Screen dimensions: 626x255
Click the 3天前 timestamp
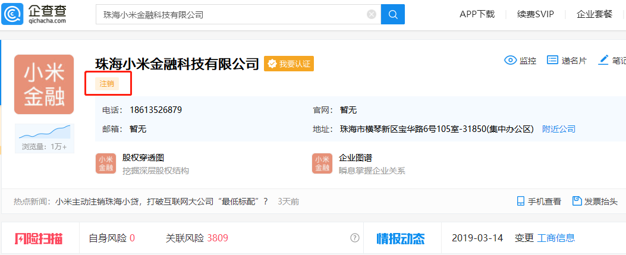click(x=288, y=202)
